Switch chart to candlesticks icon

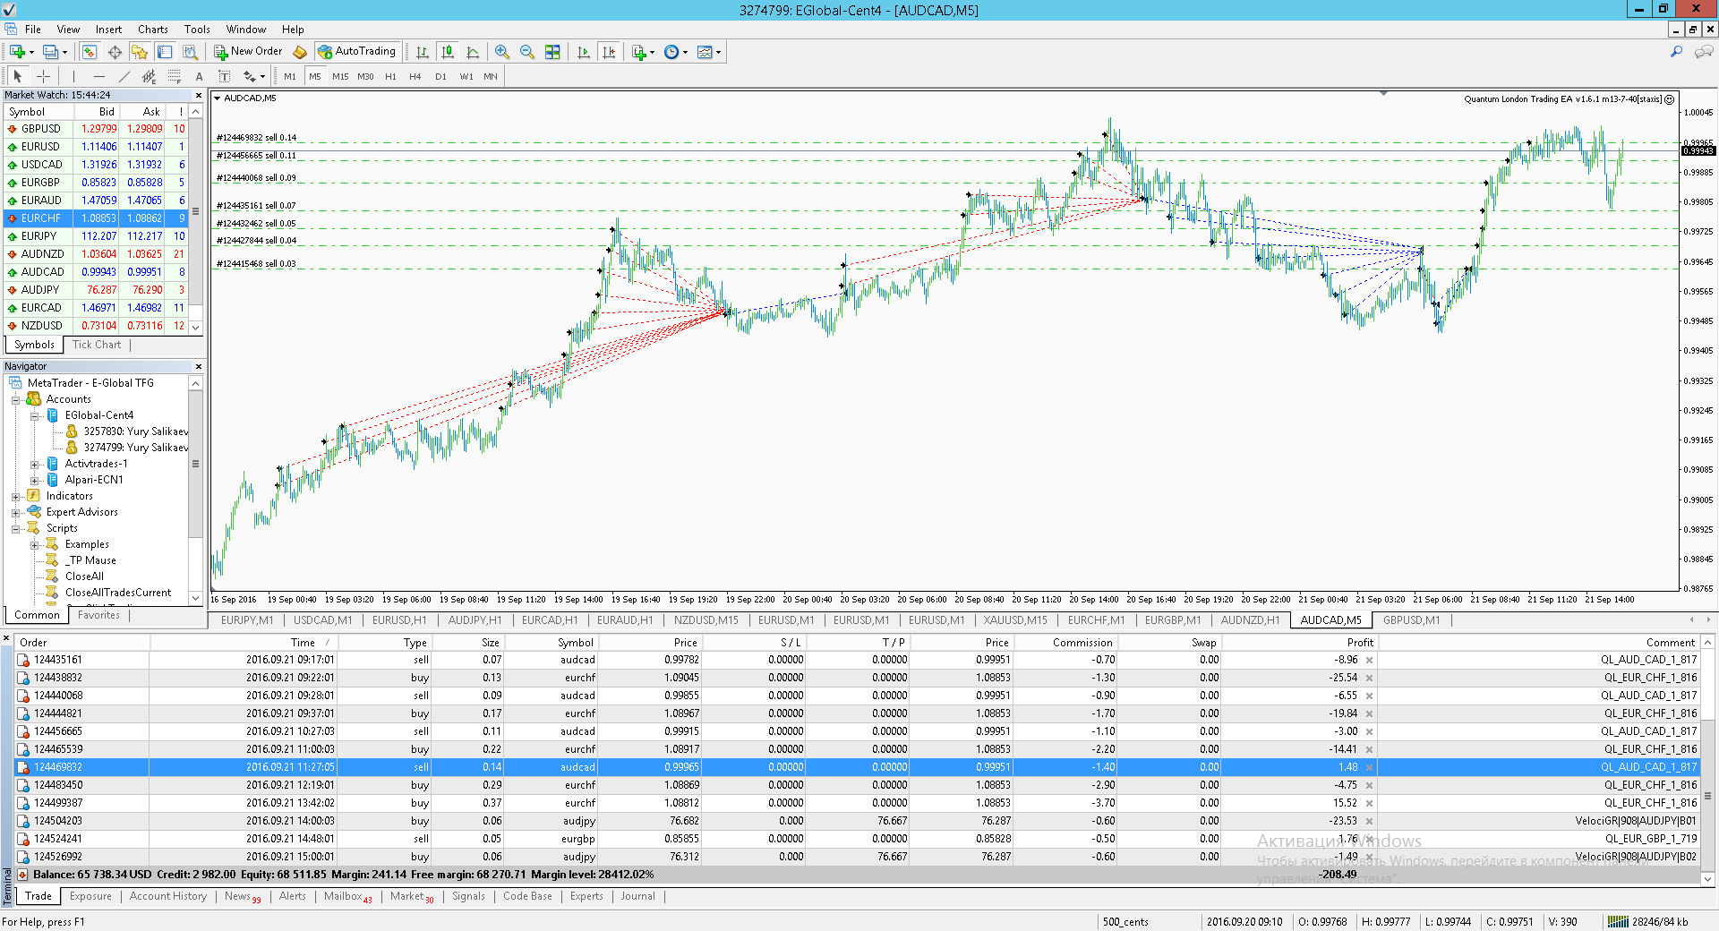pos(448,52)
